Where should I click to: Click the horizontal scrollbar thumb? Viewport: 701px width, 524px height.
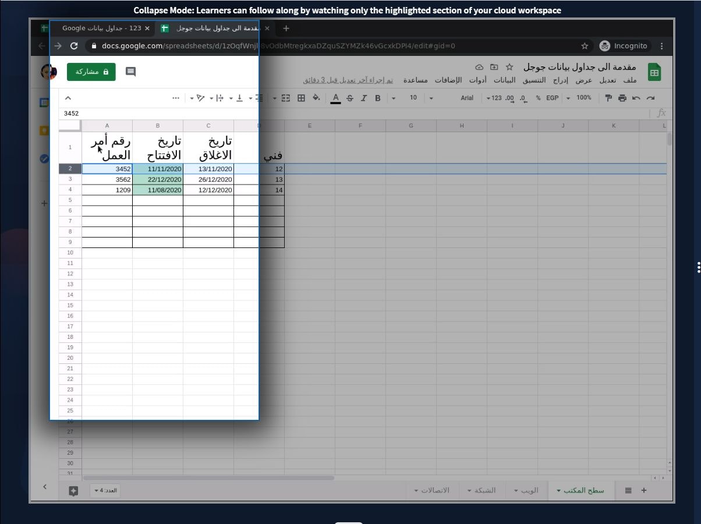(208, 478)
